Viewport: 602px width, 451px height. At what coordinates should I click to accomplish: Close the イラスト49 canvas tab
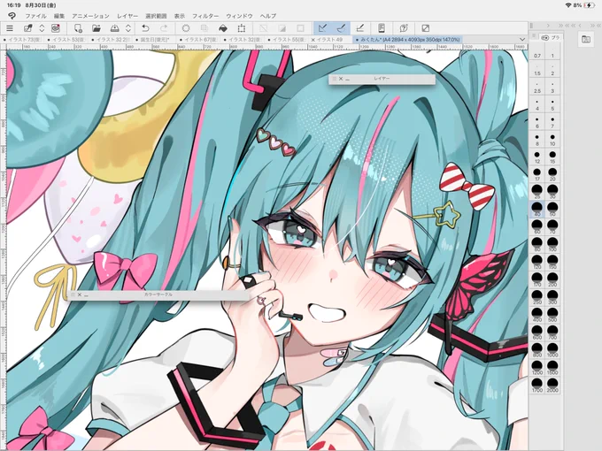[x=313, y=40]
